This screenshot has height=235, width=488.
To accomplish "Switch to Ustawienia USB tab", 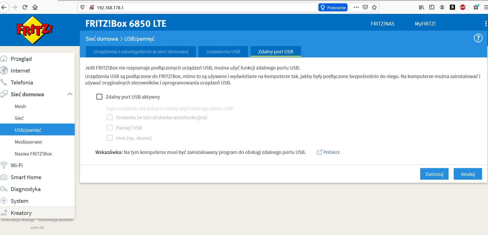I will (223, 52).
